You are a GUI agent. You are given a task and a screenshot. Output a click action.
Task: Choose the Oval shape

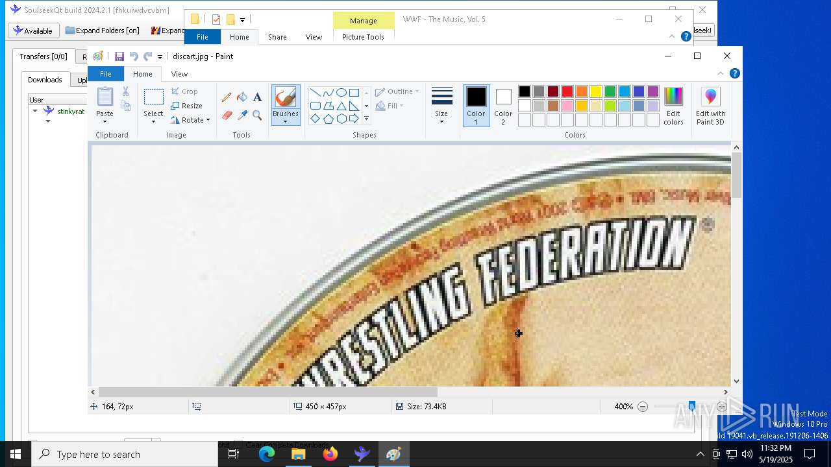[x=341, y=93]
